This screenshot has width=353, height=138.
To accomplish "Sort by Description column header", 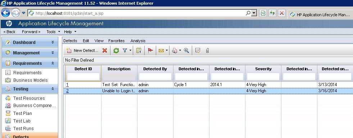I will 119,69.
